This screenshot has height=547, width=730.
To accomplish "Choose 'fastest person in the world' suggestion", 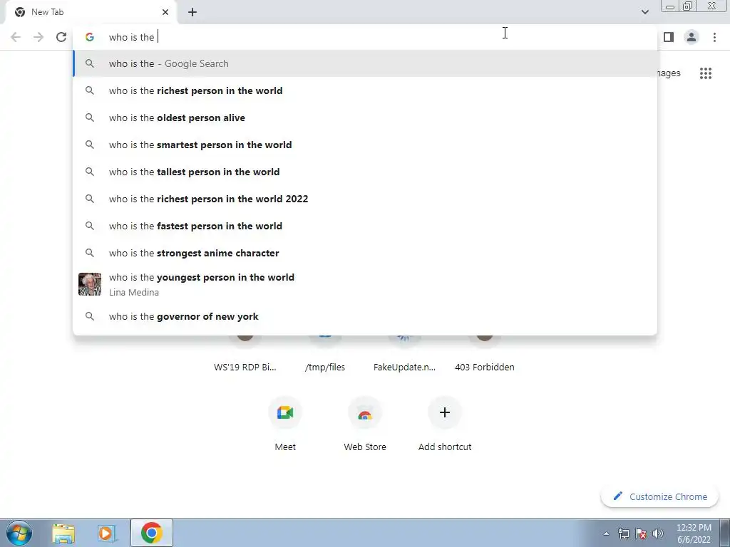I will (365, 226).
